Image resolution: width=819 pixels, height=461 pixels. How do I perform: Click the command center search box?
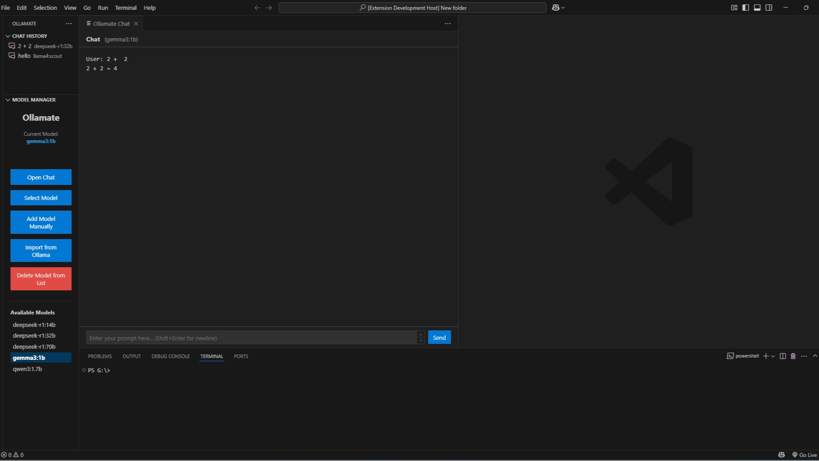pyautogui.click(x=412, y=8)
